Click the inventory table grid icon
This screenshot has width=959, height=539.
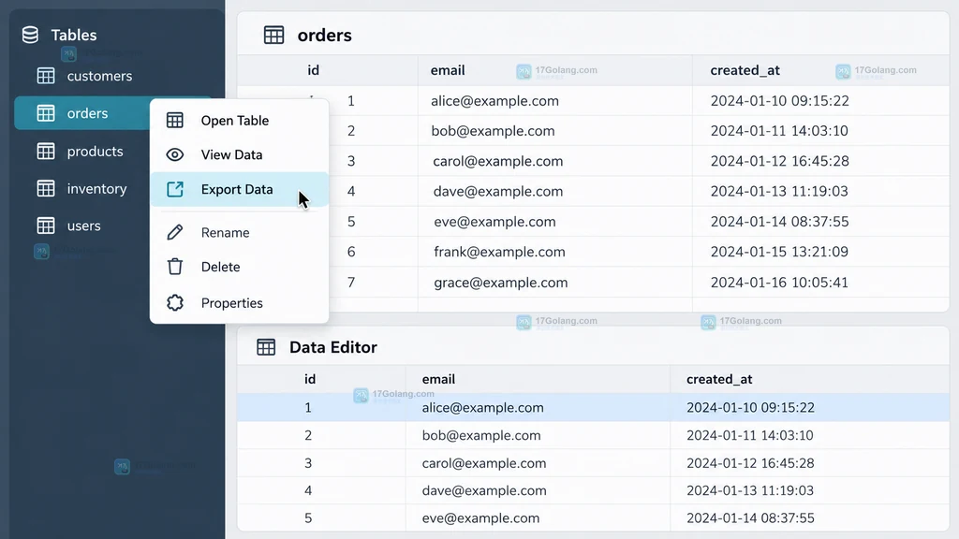(46, 188)
